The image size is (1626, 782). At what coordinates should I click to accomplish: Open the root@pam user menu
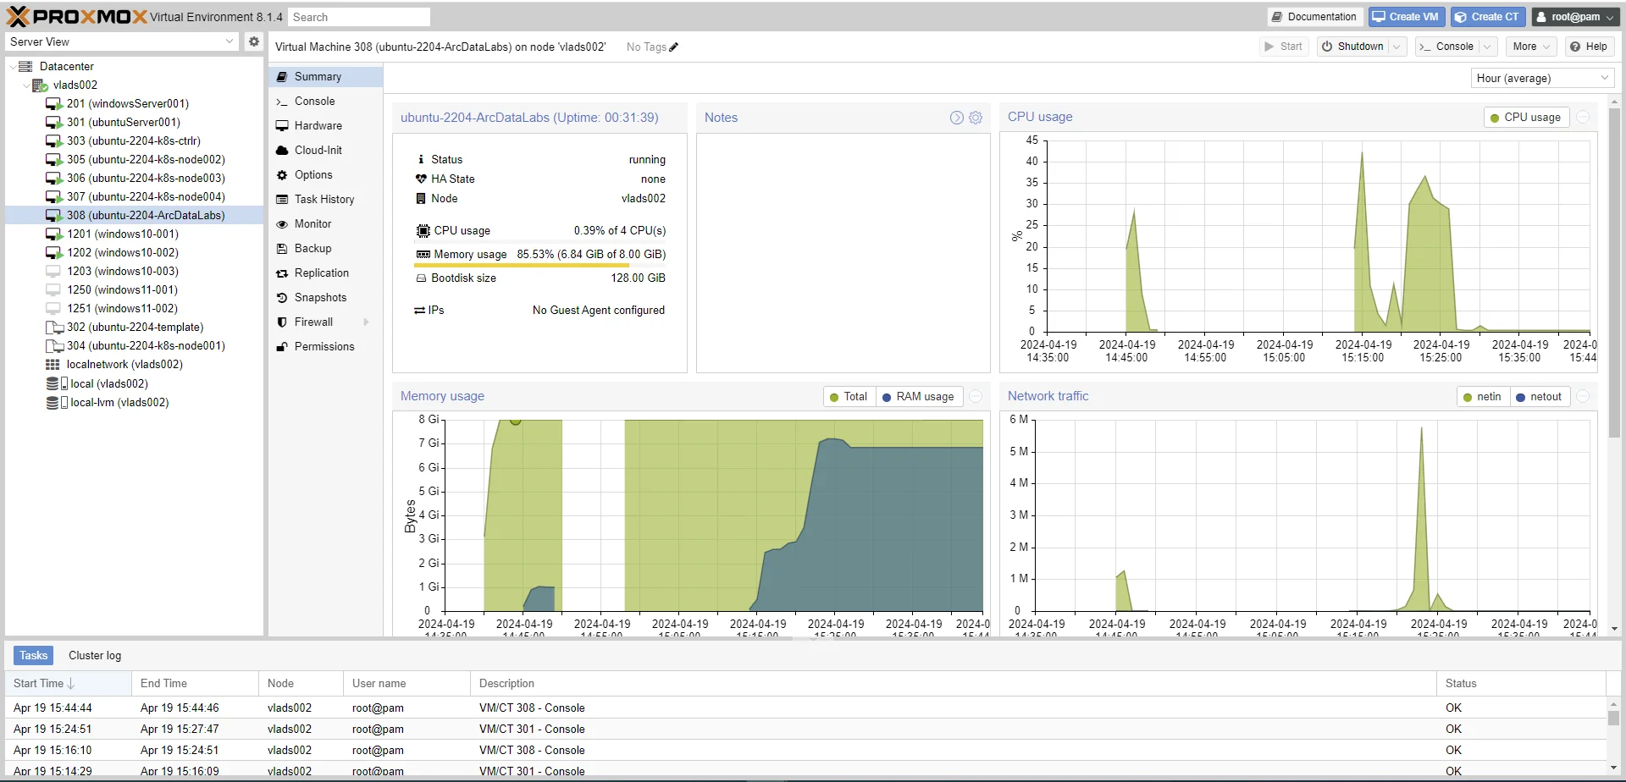pyautogui.click(x=1575, y=17)
